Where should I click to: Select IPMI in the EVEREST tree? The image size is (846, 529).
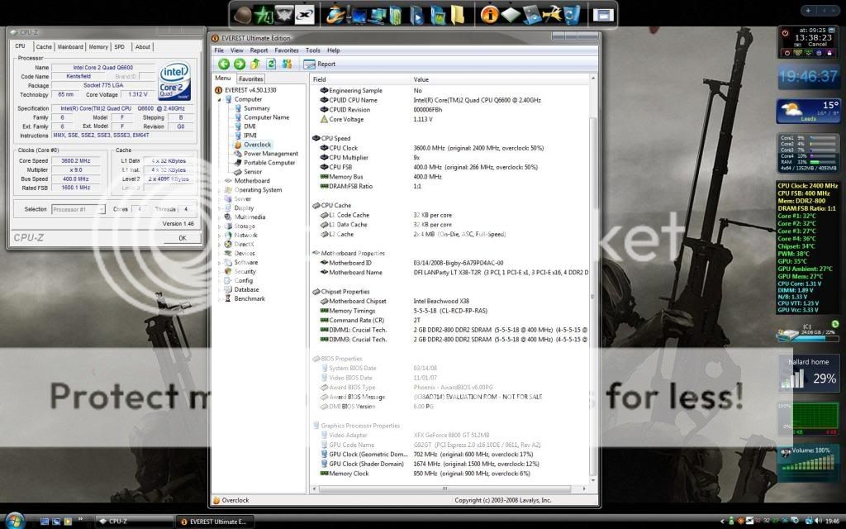(250, 136)
